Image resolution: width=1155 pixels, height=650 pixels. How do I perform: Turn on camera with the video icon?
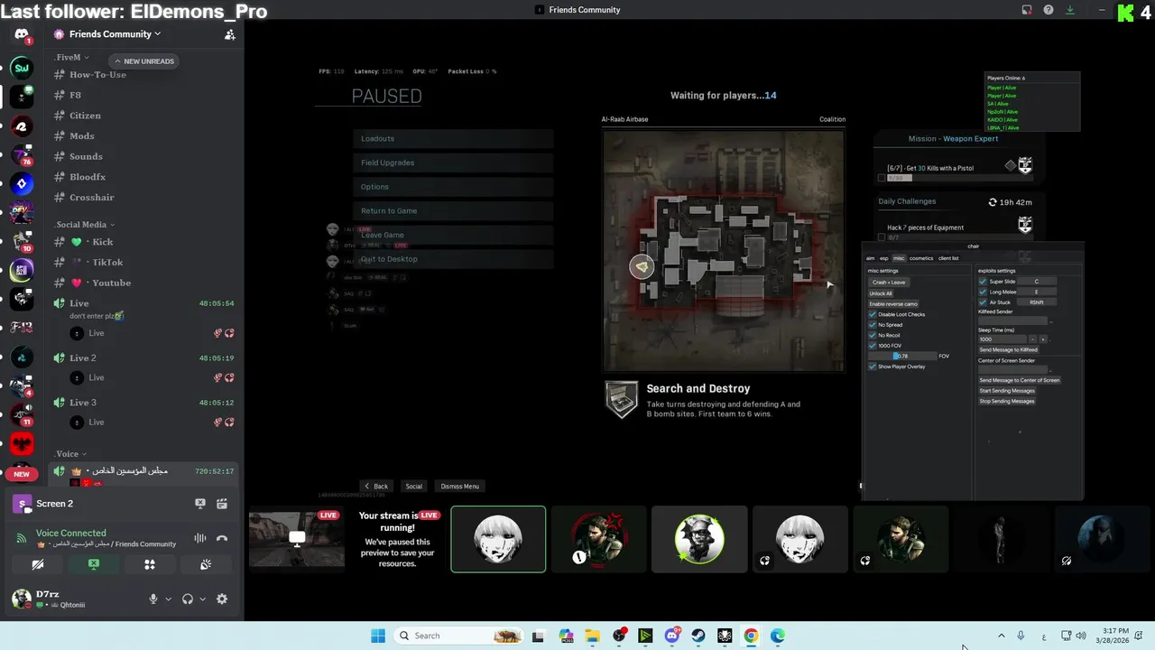click(x=38, y=564)
